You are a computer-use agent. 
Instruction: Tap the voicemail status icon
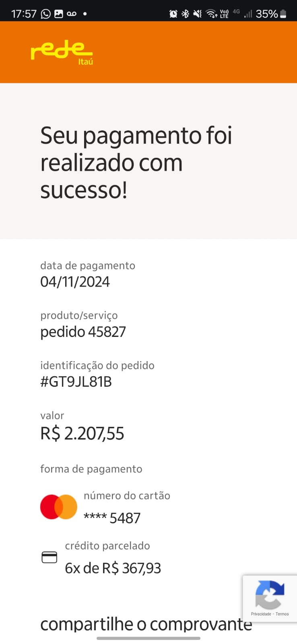[72, 14]
